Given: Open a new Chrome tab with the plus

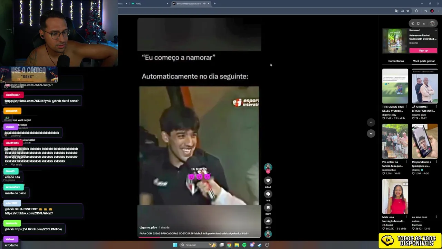Looking at the screenshot, I should coord(214,3).
